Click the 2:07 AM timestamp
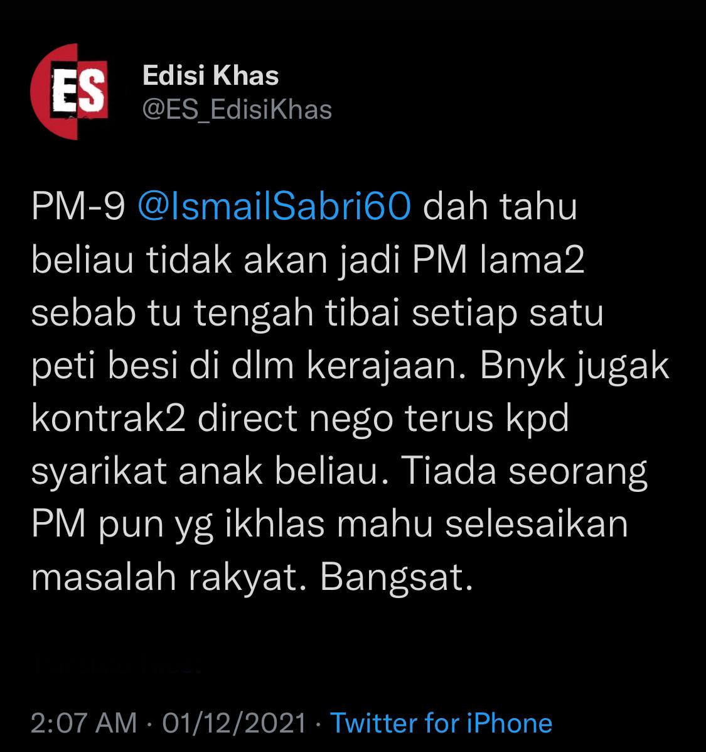 click(84, 722)
